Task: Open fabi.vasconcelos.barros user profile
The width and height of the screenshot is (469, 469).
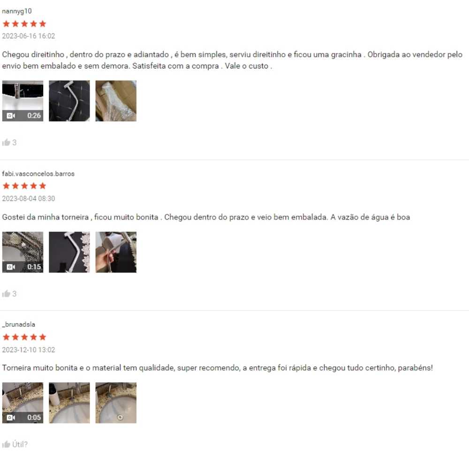Action: (x=38, y=174)
